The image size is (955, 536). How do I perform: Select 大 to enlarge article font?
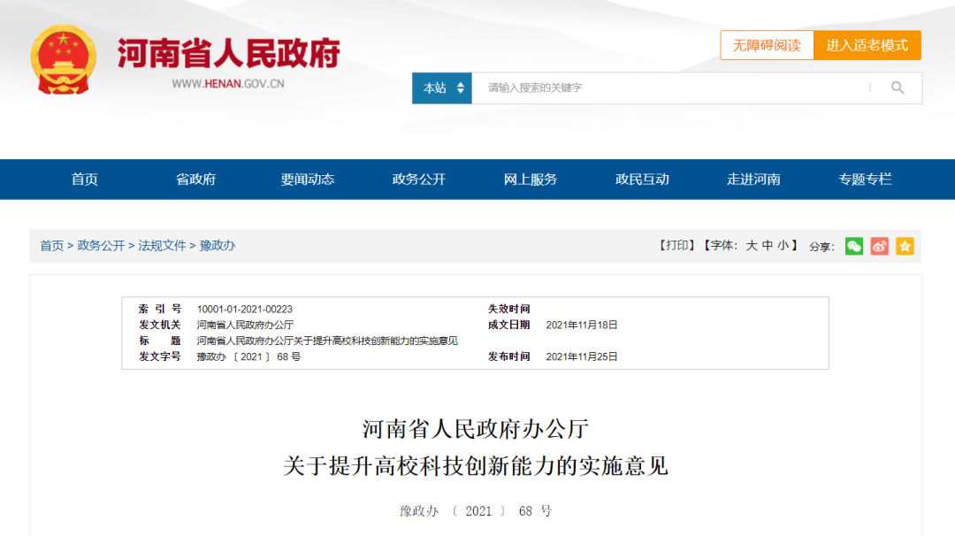click(751, 247)
